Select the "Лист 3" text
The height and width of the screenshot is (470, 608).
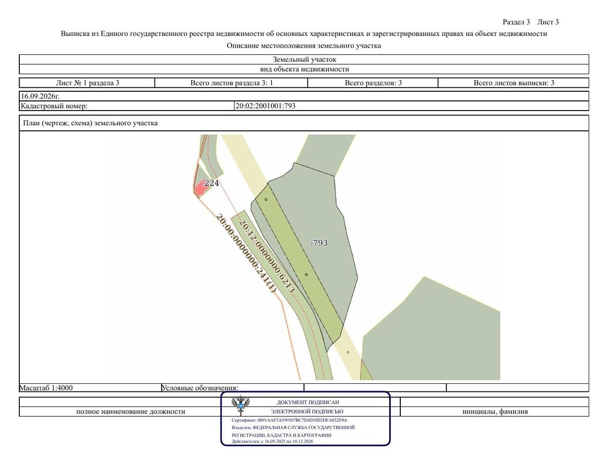[x=548, y=22]
